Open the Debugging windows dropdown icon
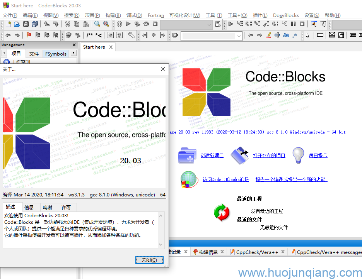The image size is (362, 279). (314, 24)
